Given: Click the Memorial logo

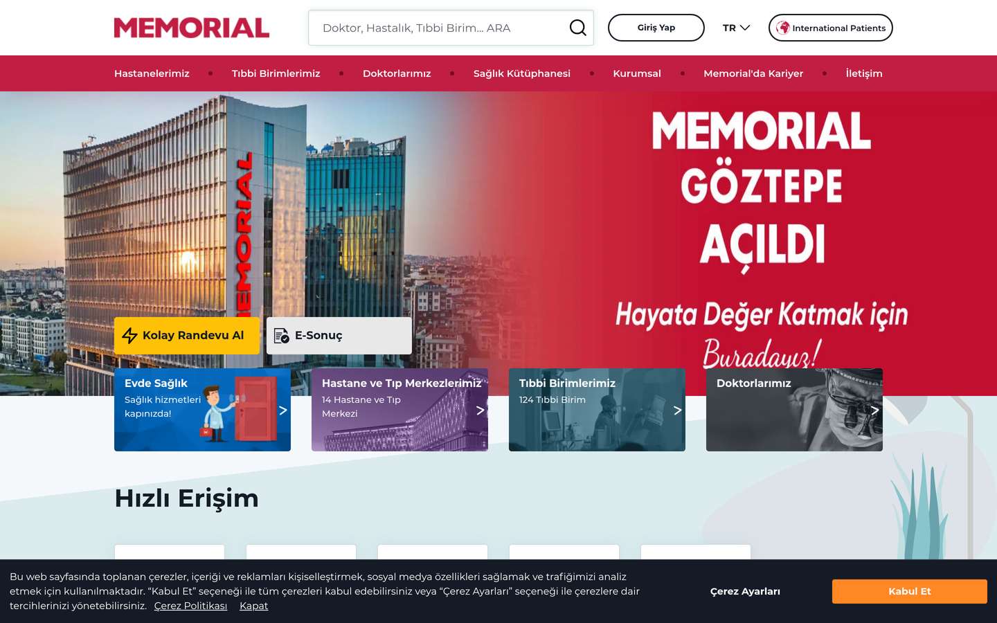Looking at the screenshot, I should tap(192, 28).
